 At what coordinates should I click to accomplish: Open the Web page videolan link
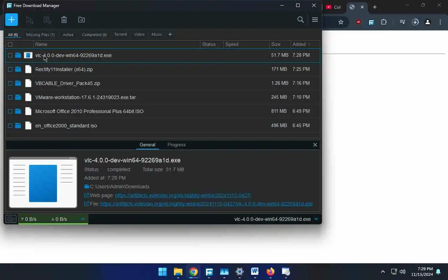click(x=183, y=195)
